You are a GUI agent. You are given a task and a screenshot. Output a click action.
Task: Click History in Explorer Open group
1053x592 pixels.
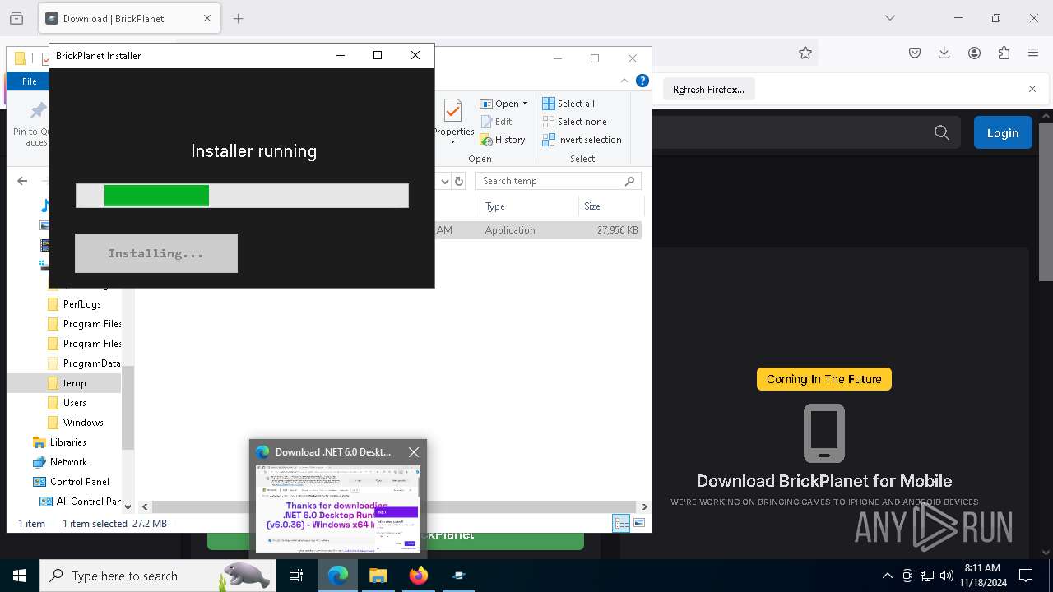click(503, 140)
